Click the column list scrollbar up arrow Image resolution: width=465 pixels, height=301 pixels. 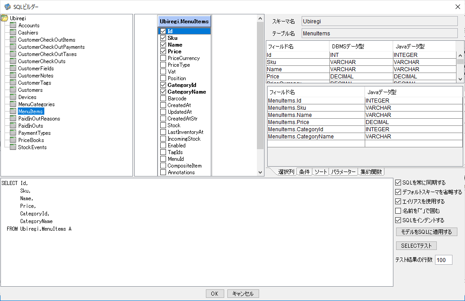(x=260, y=19)
